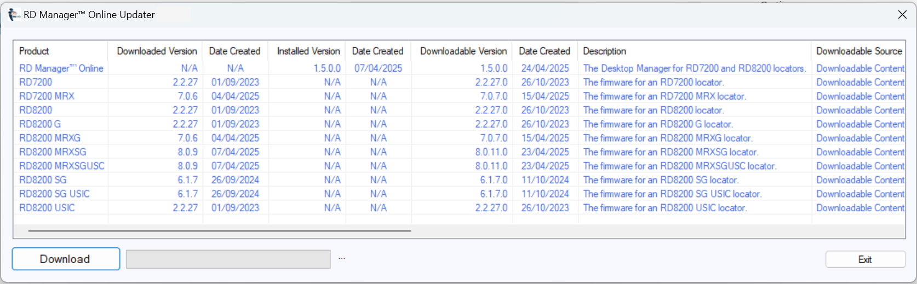Choose the RD8200 SG USIC entry
917x284 pixels.
pyautogui.click(x=54, y=194)
